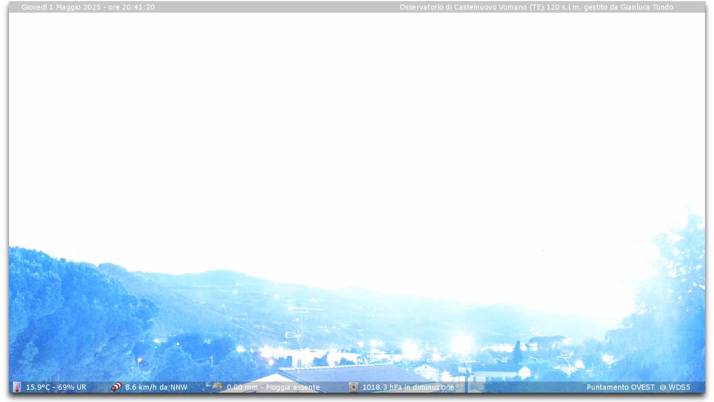
Task: Click the 'Puntamento OVEST' label
Action: 621,387
